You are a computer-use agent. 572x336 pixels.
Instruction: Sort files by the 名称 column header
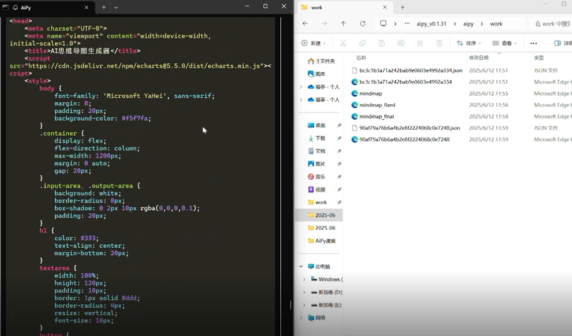(361, 58)
